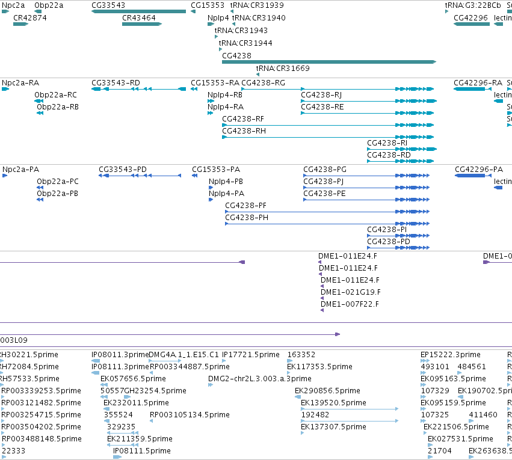
Task: Click the EK290856.5prime EST label
Action: coord(327,391)
